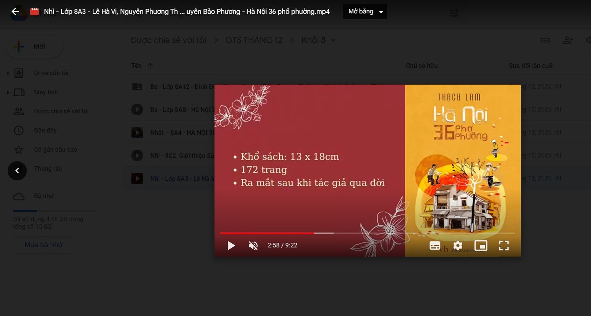Click shared folder icon of 'Ba - Lớp 8A12'
The width and height of the screenshot is (591, 316).
[x=137, y=87]
